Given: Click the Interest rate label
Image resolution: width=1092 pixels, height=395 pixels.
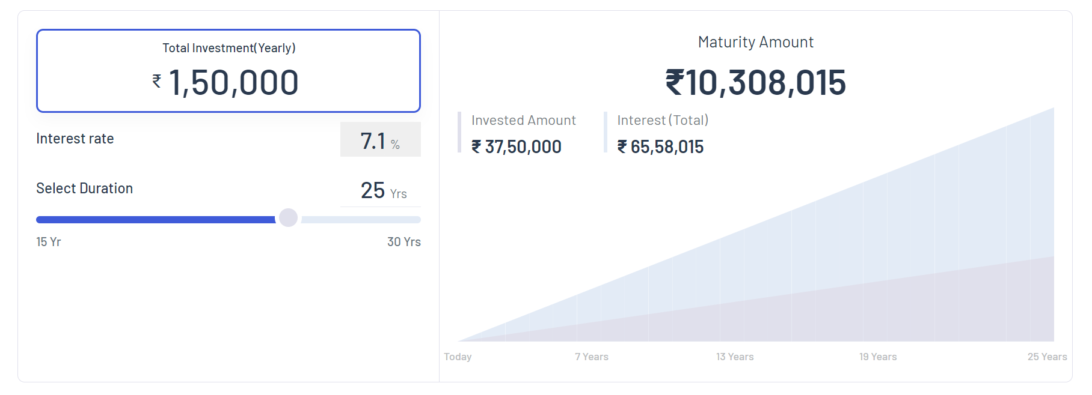Looking at the screenshot, I should [75, 139].
